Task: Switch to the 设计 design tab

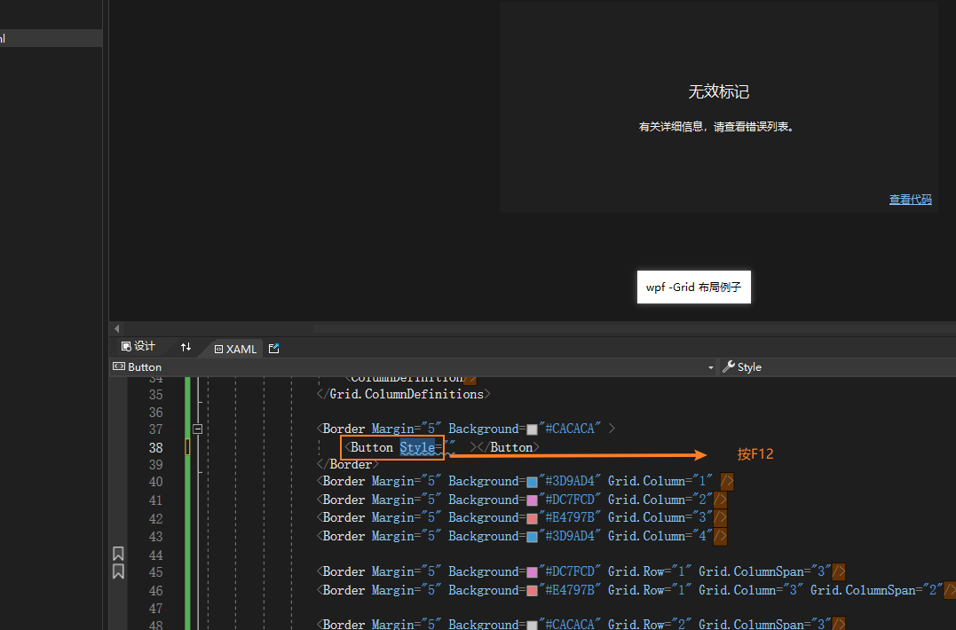Action: coord(138,347)
